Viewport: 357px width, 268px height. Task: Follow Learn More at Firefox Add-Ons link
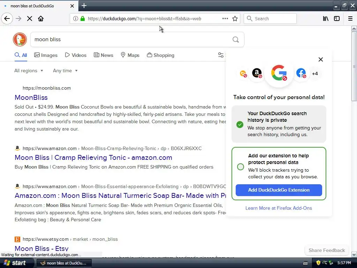tap(279, 208)
